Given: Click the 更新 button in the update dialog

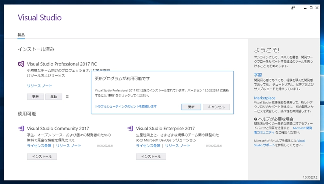Looking at the screenshot, I should tap(191, 107).
